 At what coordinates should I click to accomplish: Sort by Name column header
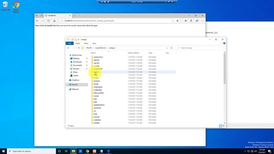coord(93,53)
